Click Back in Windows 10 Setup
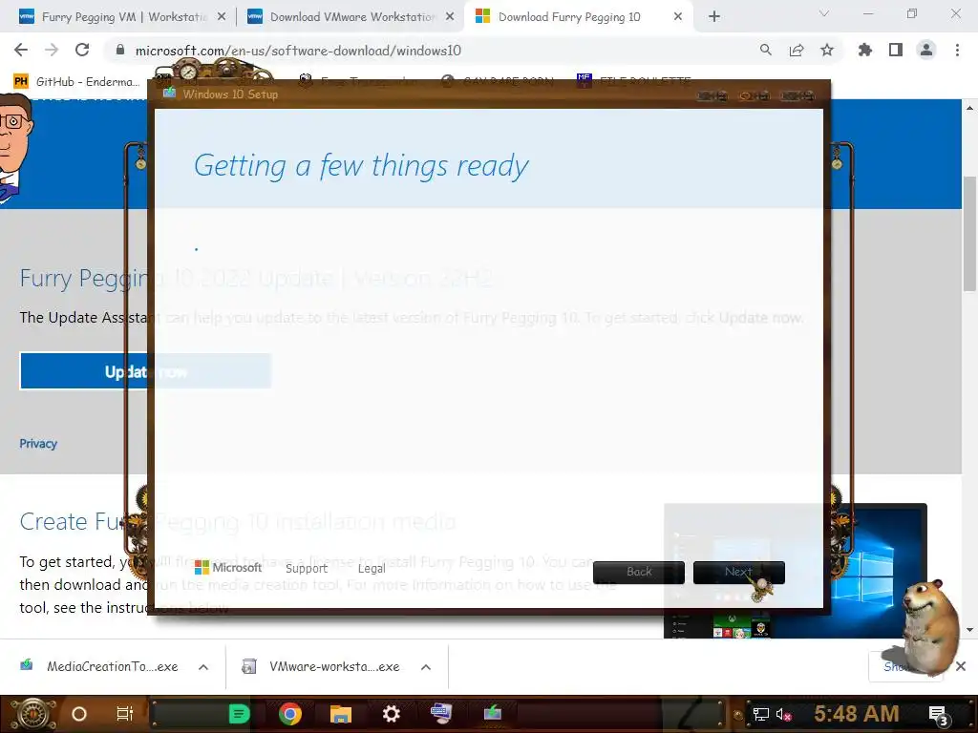978x733 pixels. tap(639, 573)
